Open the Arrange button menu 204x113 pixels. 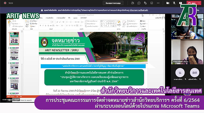click(x=119, y=23)
